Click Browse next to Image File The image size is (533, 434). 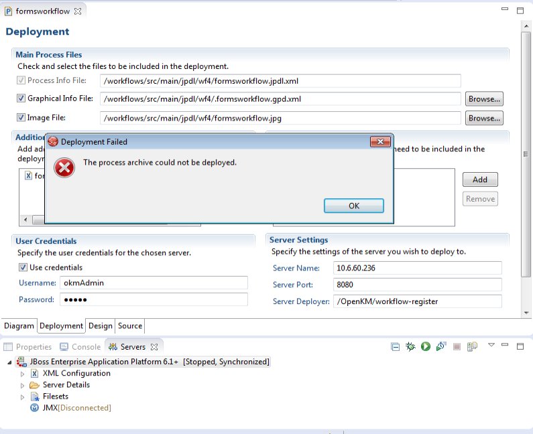484,119
